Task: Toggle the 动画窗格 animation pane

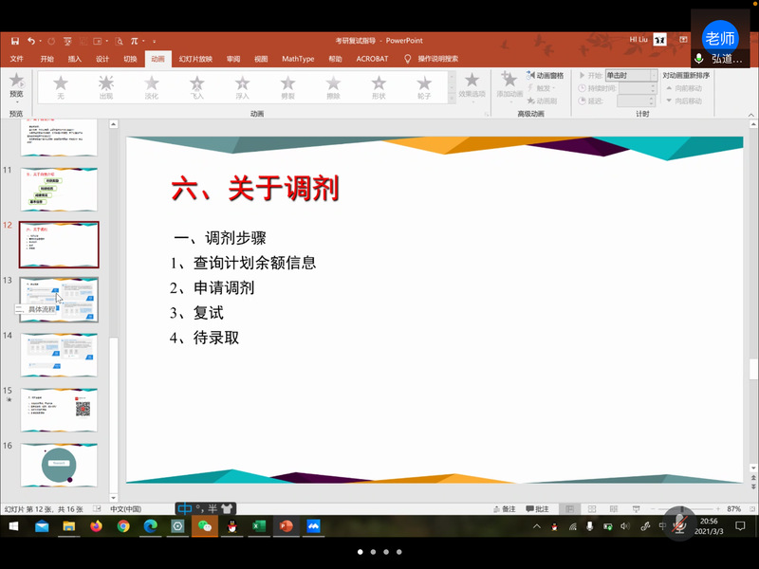Action: [546, 75]
